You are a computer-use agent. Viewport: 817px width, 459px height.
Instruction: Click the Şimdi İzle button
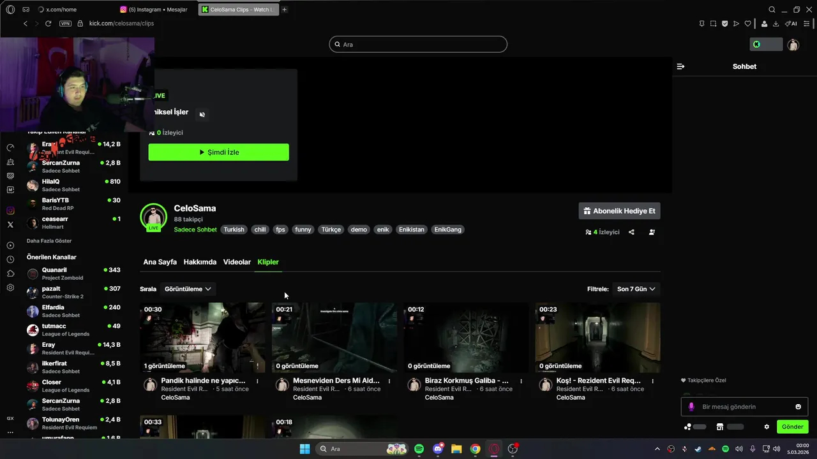point(218,152)
